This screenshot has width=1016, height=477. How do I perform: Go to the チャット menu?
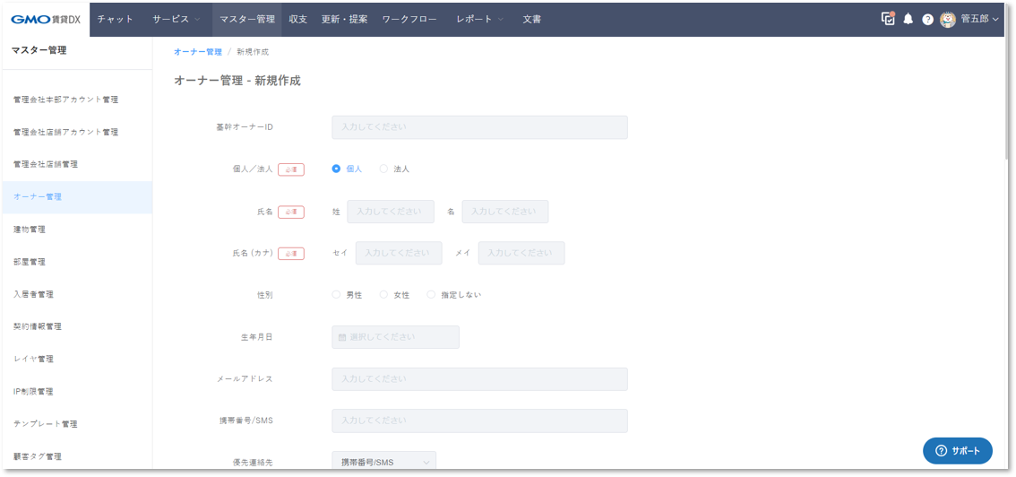click(x=116, y=19)
